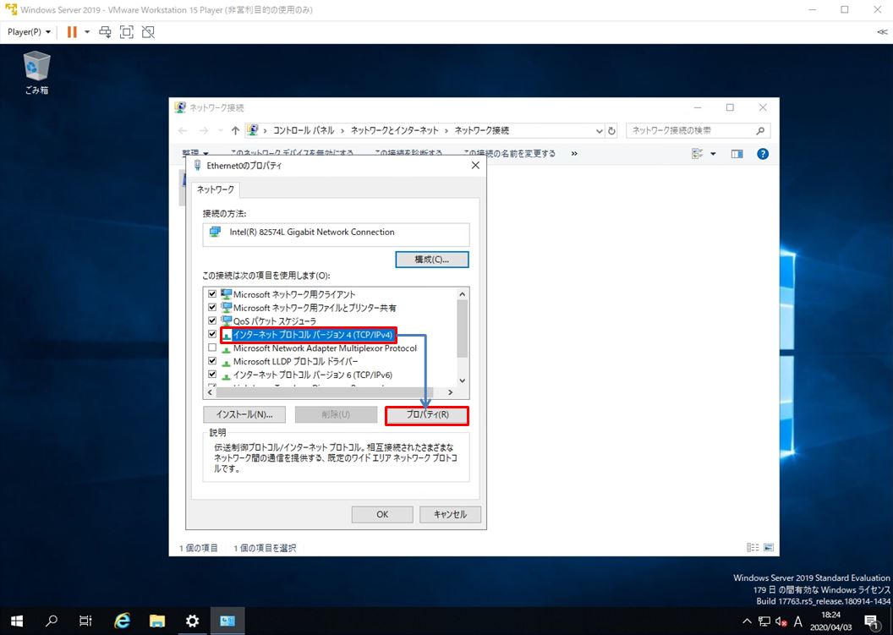
Task: Click the ネットワークとインターネット breadcrumb
Action: (394, 130)
